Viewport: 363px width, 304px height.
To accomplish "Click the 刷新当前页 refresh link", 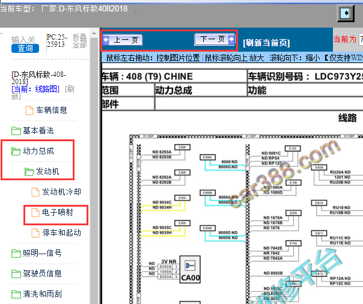I will [266, 43].
